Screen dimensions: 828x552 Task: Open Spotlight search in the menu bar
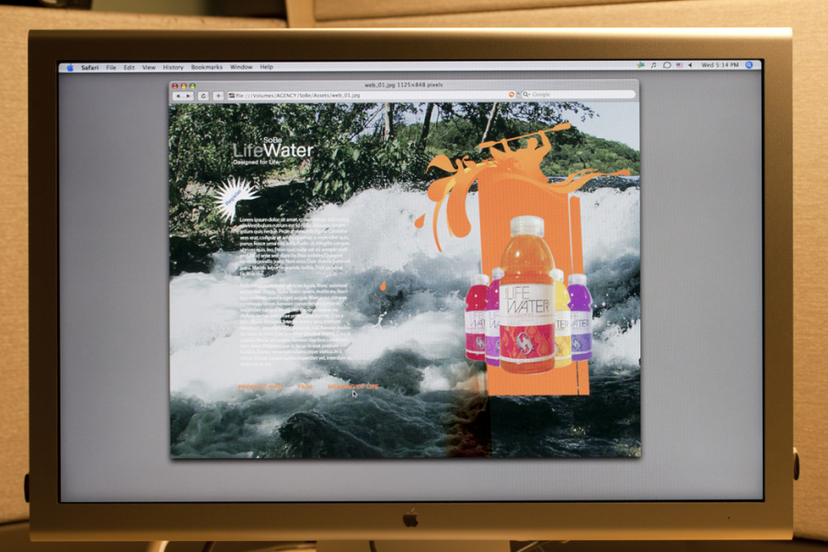tap(749, 65)
